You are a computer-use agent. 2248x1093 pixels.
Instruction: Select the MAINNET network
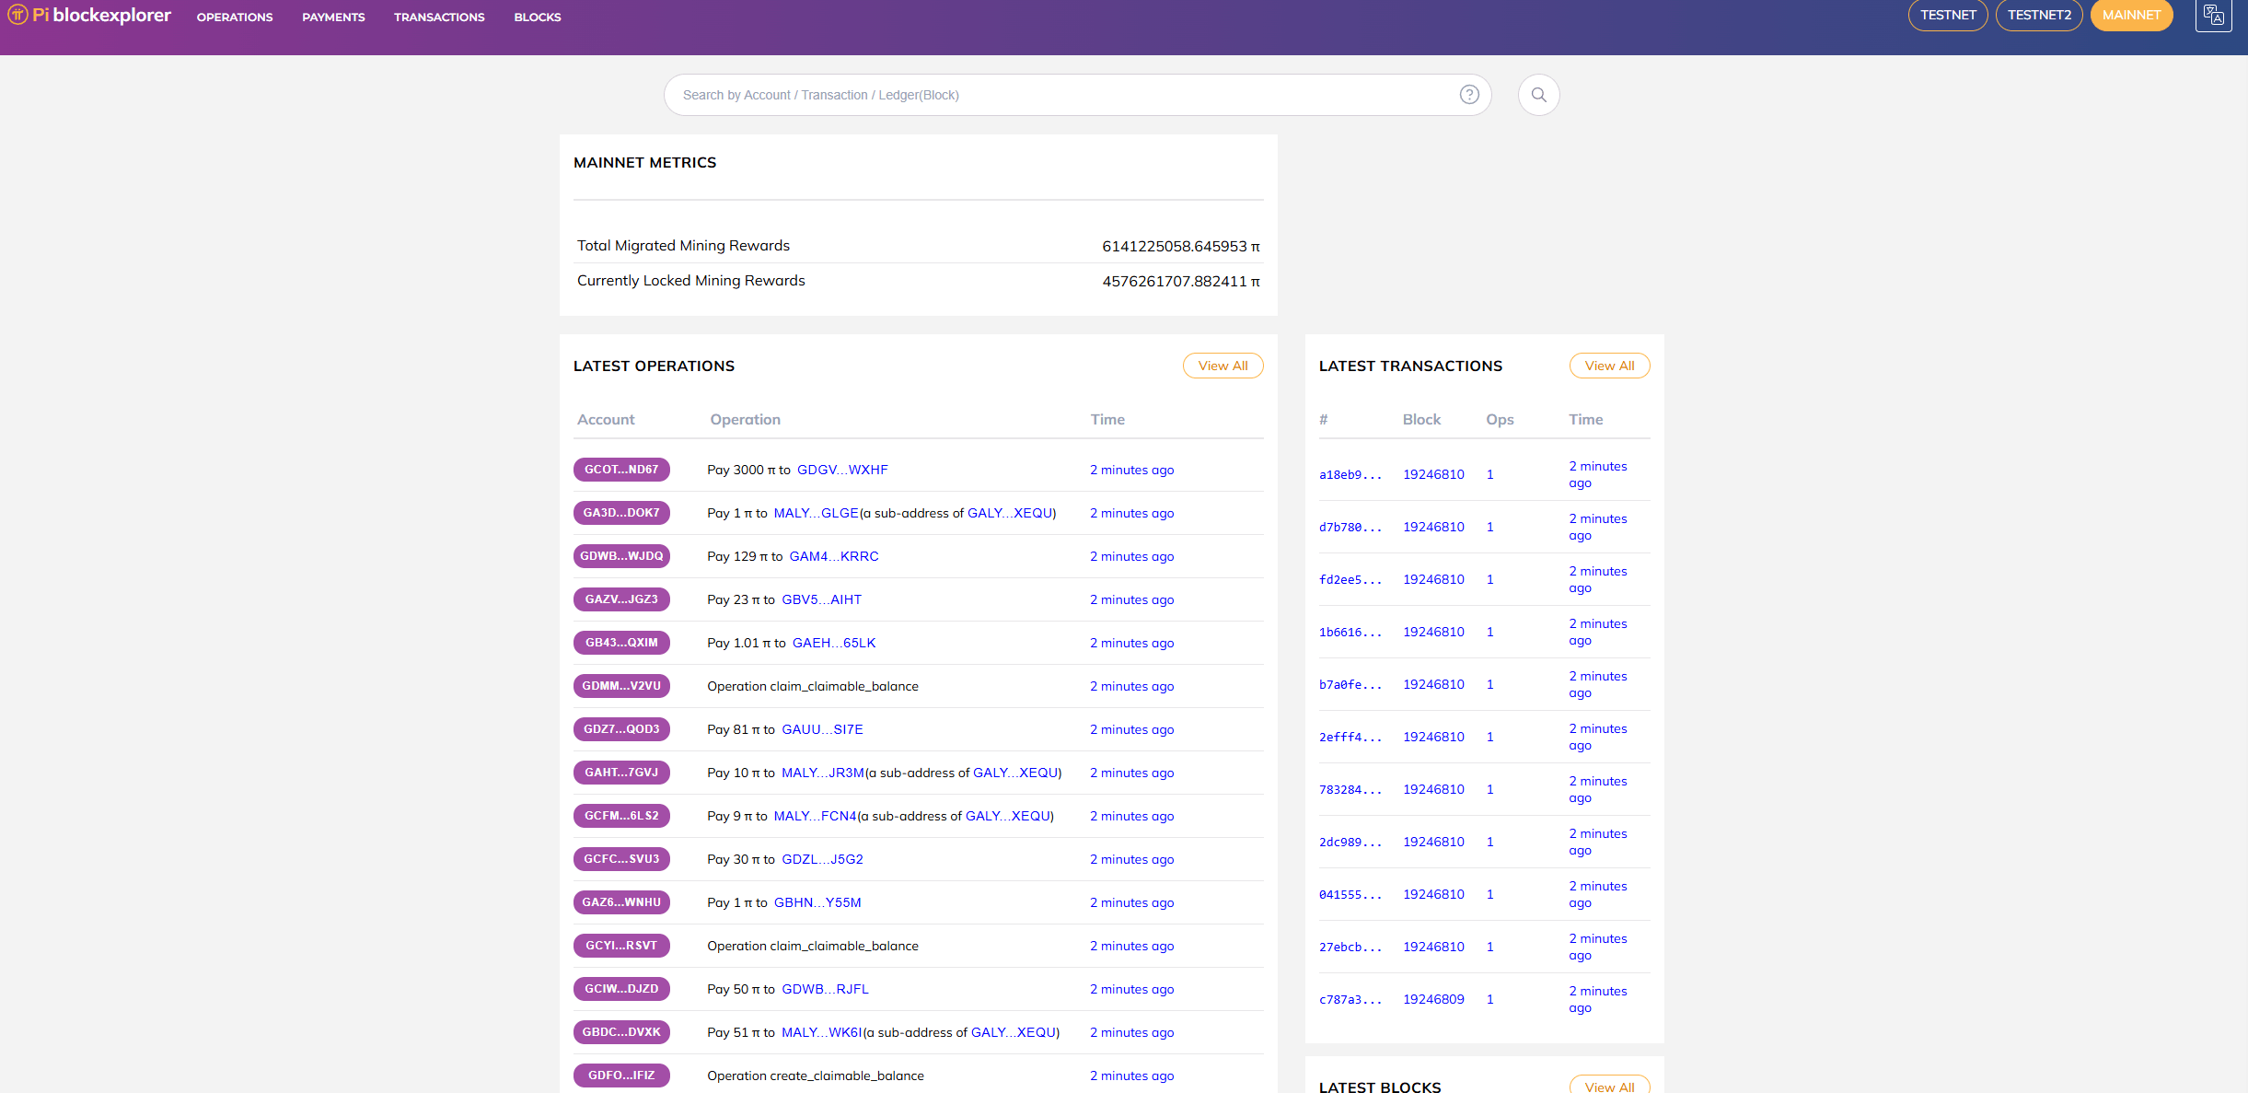tap(2131, 15)
